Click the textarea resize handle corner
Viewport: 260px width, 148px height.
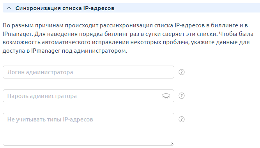tap(172, 143)
